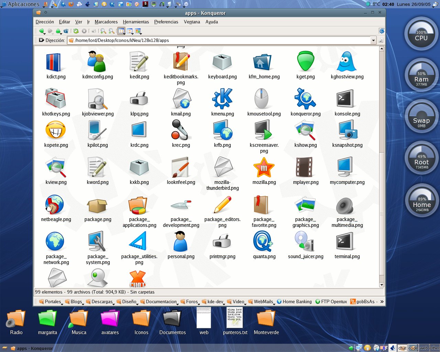Open the Home Banking bookmark
440x352 pixels.
pyautogui.click(x=294, y=301)
